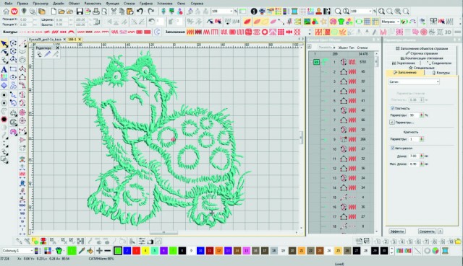Click the Undo arrow in the toolbar
Screen dimensions: 463x266
(140, 12)
